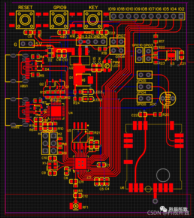Click the X1 crystal footprint
Screen dimensions: 194x218
click(52, 165)
